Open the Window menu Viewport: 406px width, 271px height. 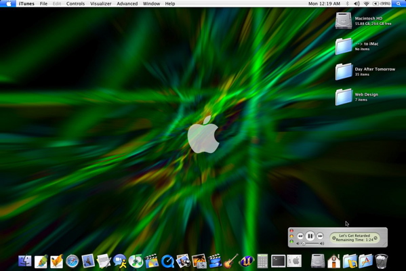(x=151, y=3)
